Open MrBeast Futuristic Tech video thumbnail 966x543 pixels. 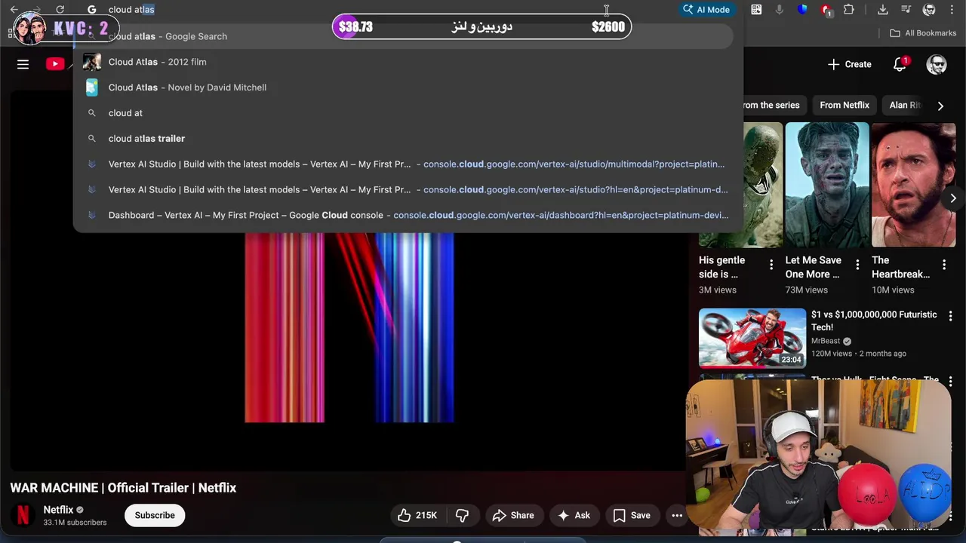tap(752, 338)
